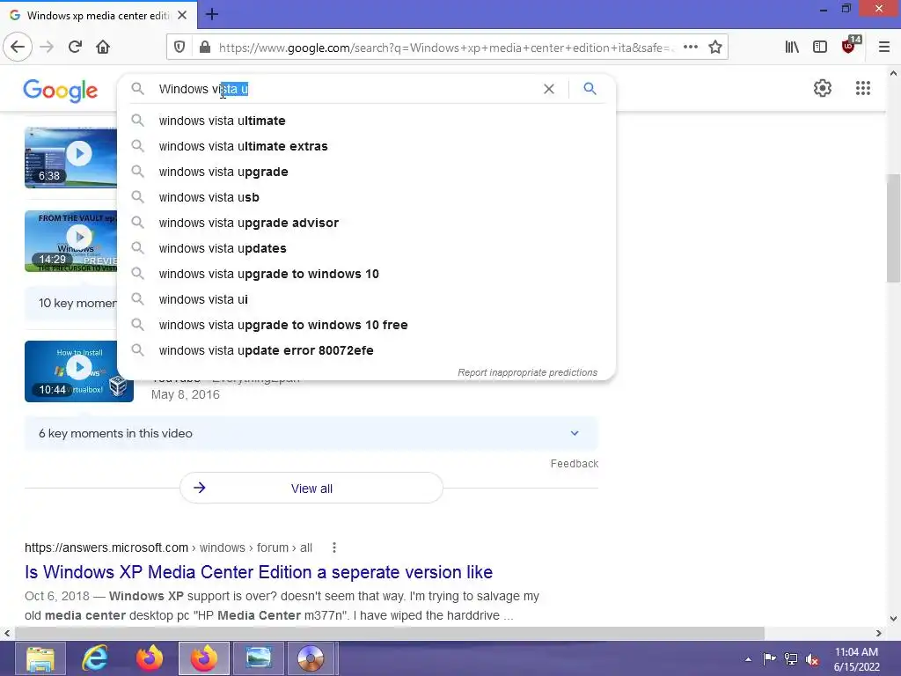Open the picture viewer taskbar icon

pos(258,658)
